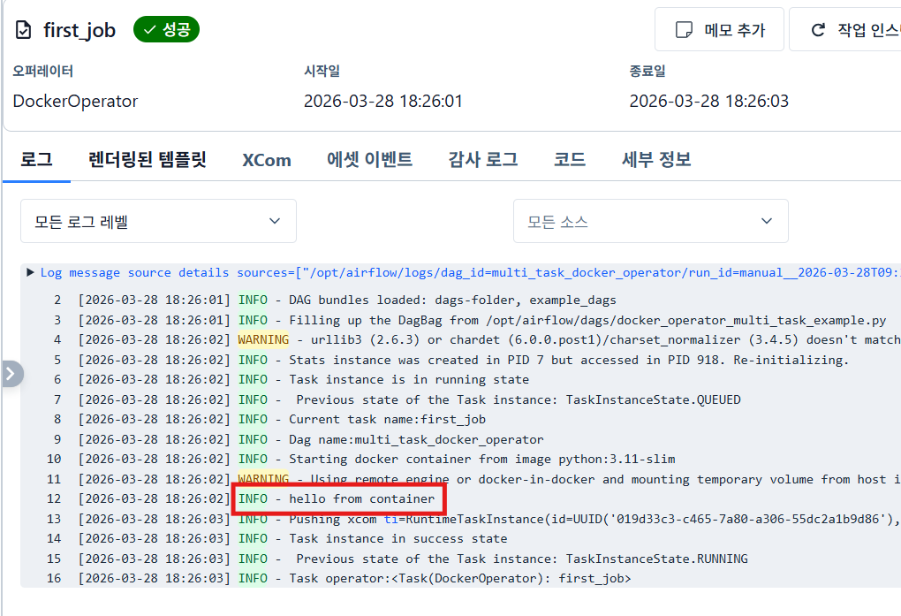Click log line number 2
The height and width of the screenshot is (616, 901).
pyautogui.click(x=57, y=300)
